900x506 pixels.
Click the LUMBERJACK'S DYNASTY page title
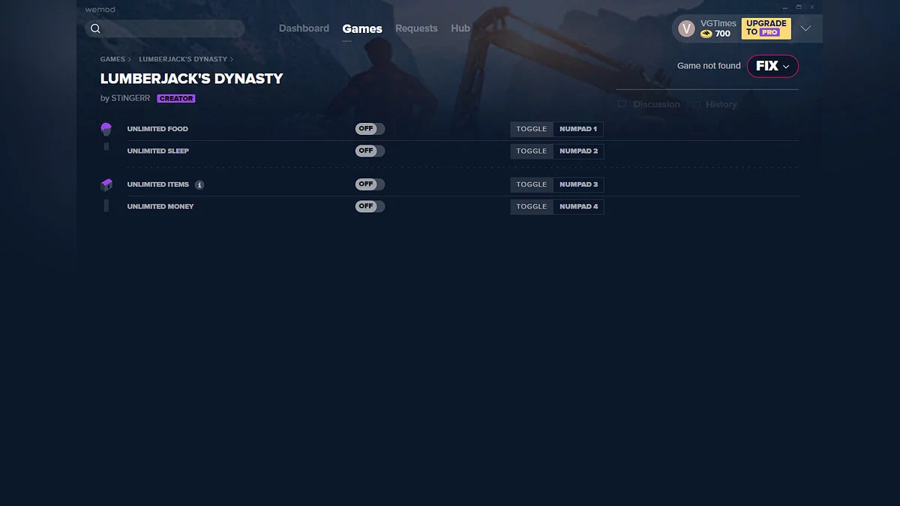(x=192, y=79)
